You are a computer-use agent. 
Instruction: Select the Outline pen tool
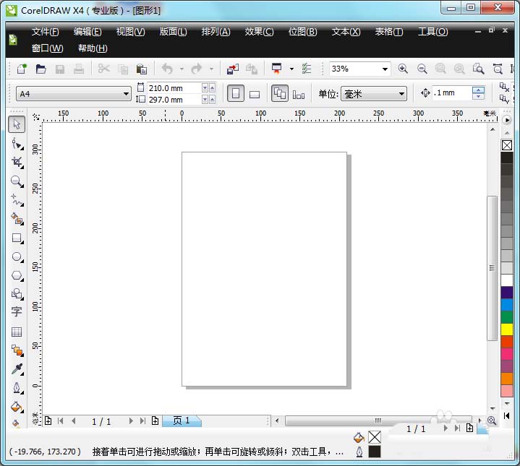(x=17, y=387)
